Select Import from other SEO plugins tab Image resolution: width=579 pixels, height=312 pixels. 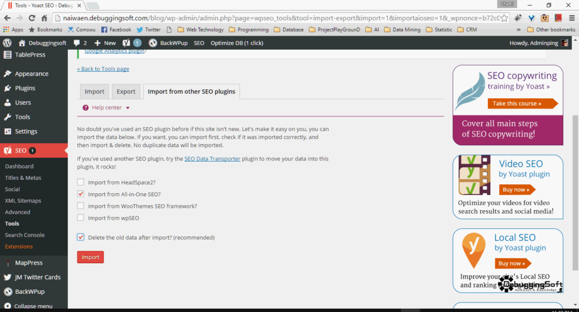click(x=191, y=92)
